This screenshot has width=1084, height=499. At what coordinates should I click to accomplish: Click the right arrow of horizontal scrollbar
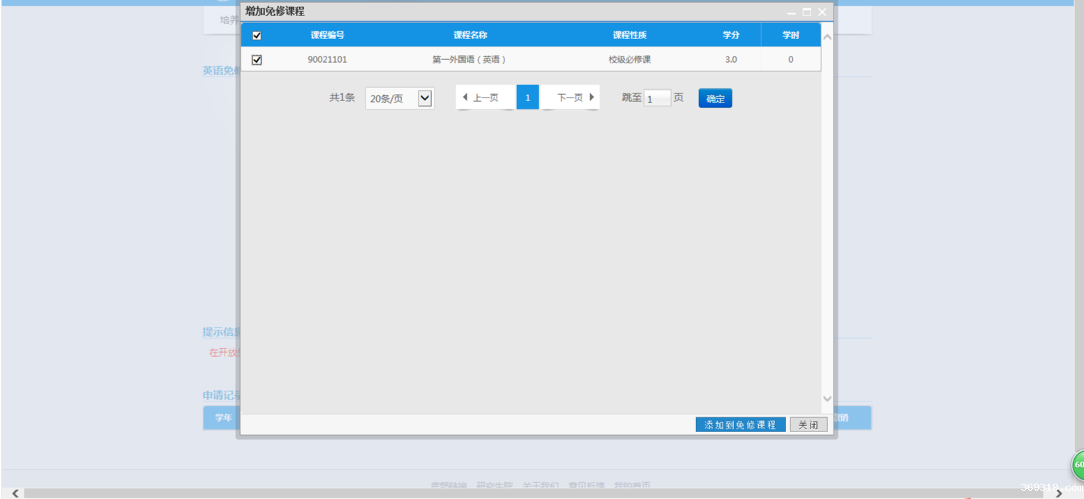[x=1059, y=493]
